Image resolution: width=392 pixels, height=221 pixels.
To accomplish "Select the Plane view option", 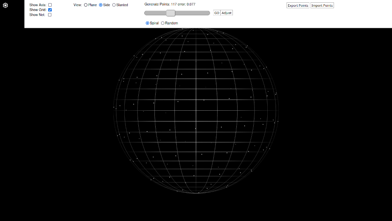I will pyautogui.click(x=86, y=5).
